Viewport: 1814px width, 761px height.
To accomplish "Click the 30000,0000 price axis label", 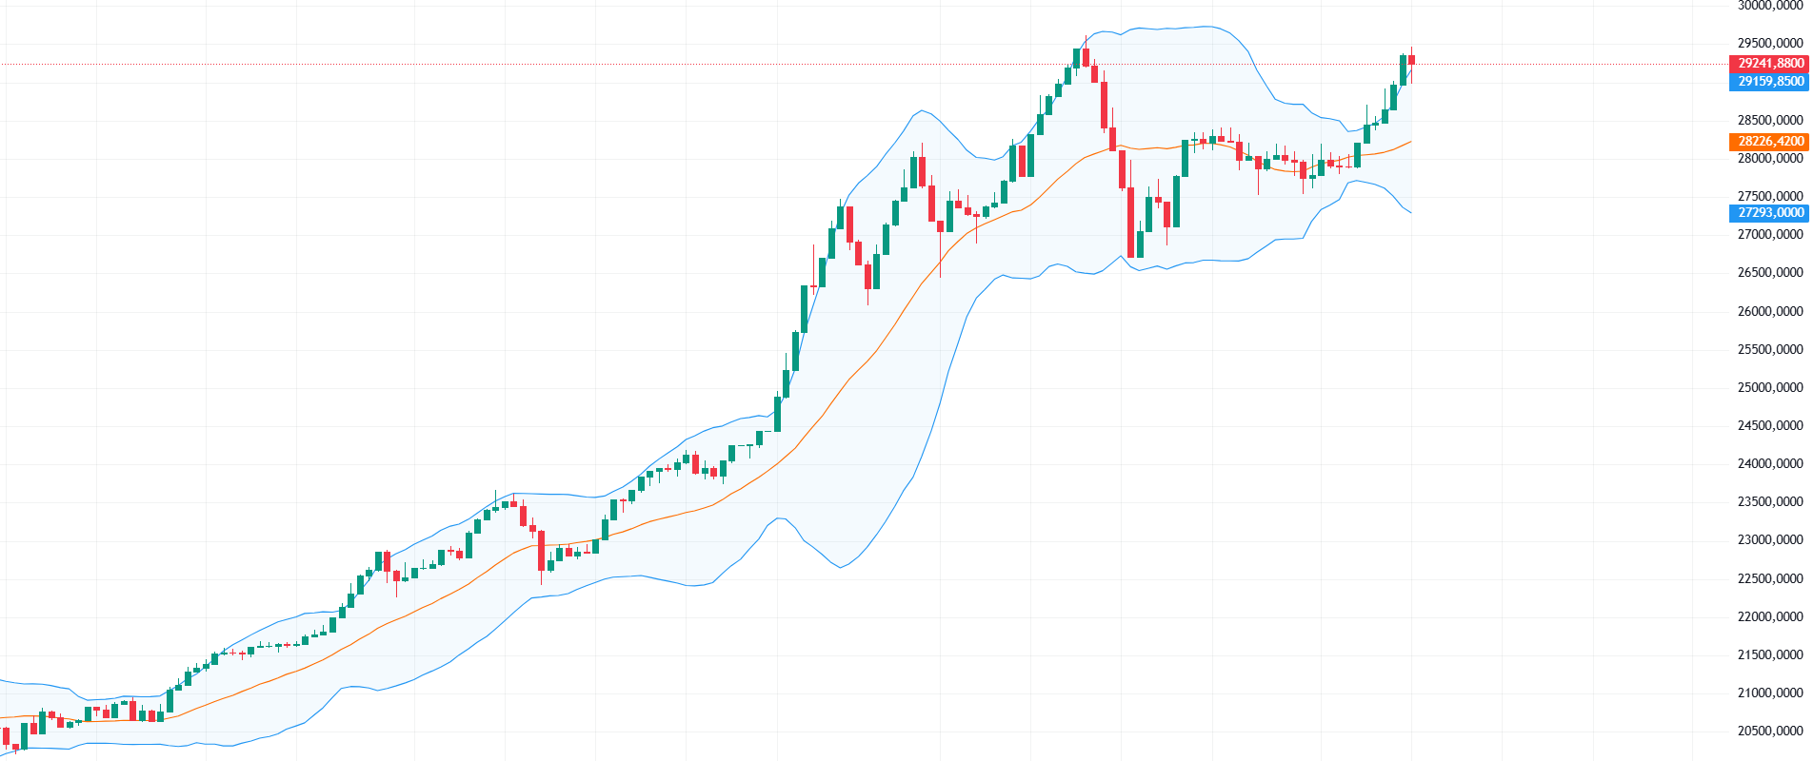I will 1769,6.
